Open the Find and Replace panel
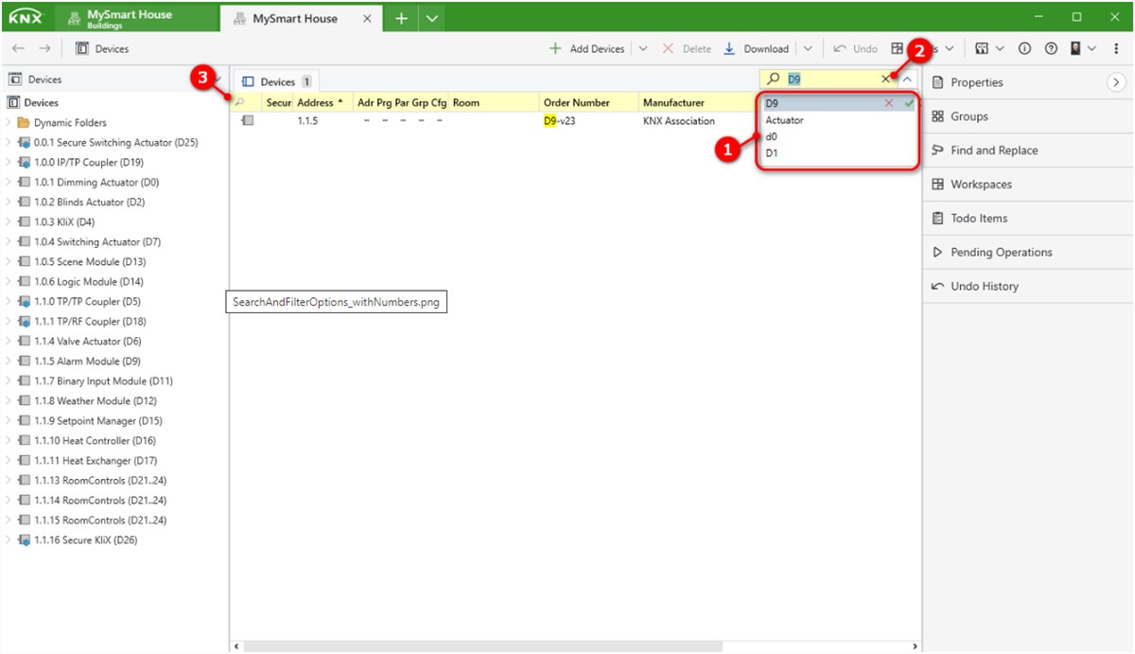Viewport: 1135px width, 654px height. click(1027, 150)
